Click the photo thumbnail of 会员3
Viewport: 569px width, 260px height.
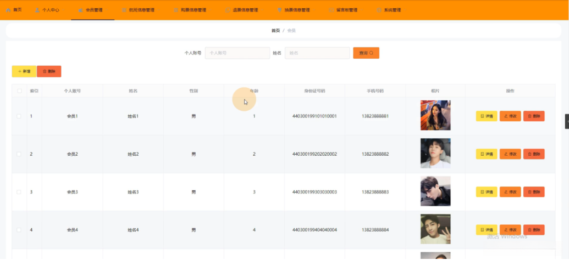[435, 191]
